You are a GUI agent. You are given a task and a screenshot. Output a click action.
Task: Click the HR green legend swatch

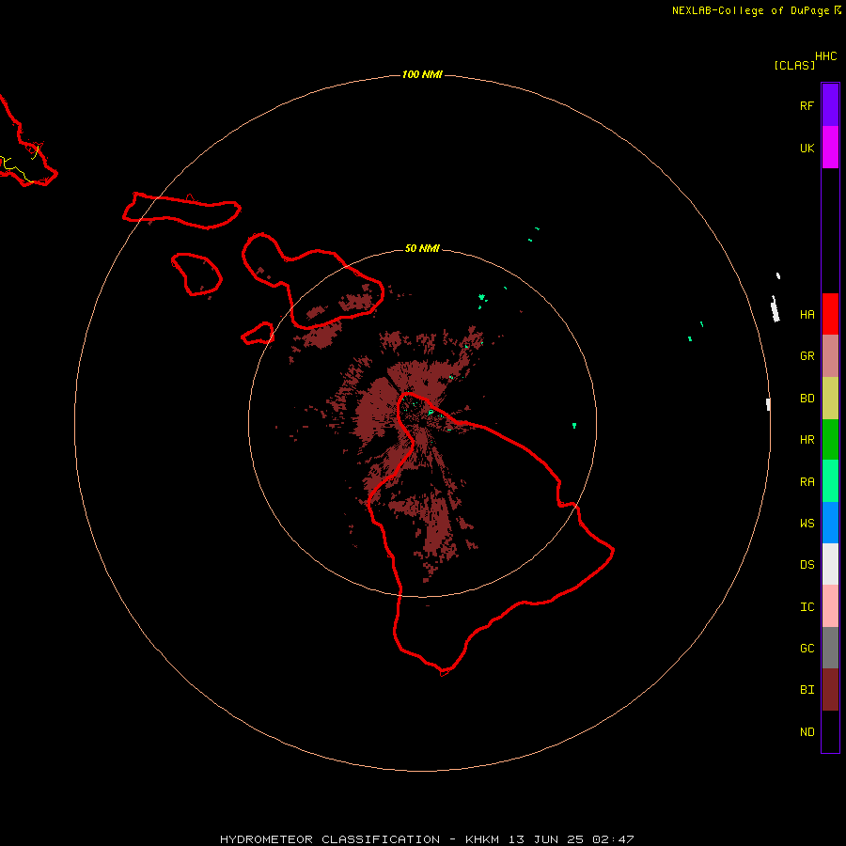pyautogui.click(x=830, y=440)
